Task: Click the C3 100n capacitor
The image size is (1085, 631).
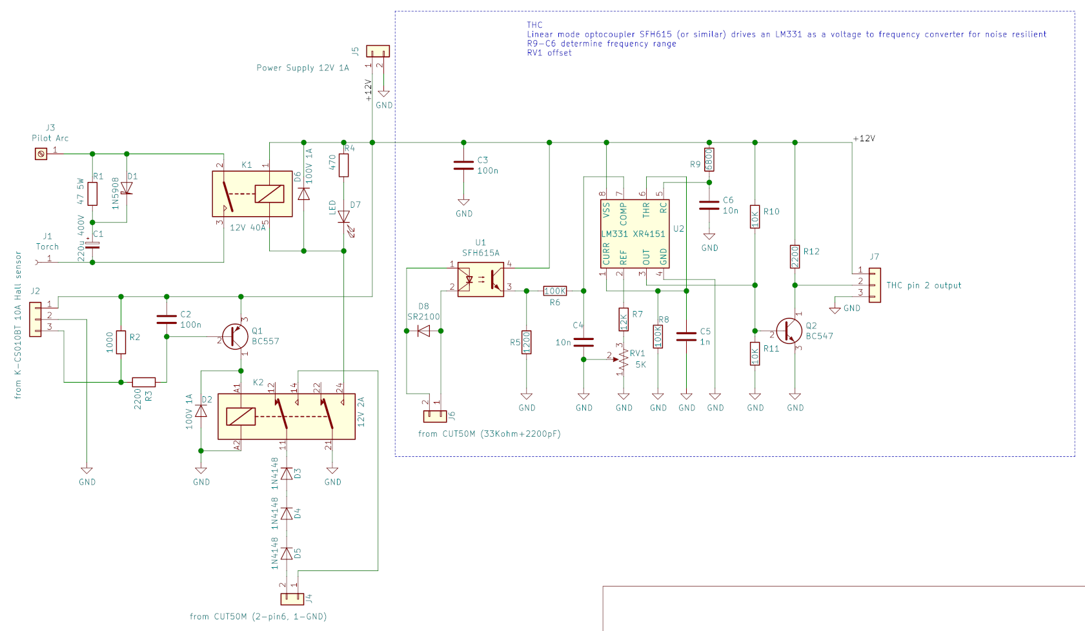Action: (463, 165)
